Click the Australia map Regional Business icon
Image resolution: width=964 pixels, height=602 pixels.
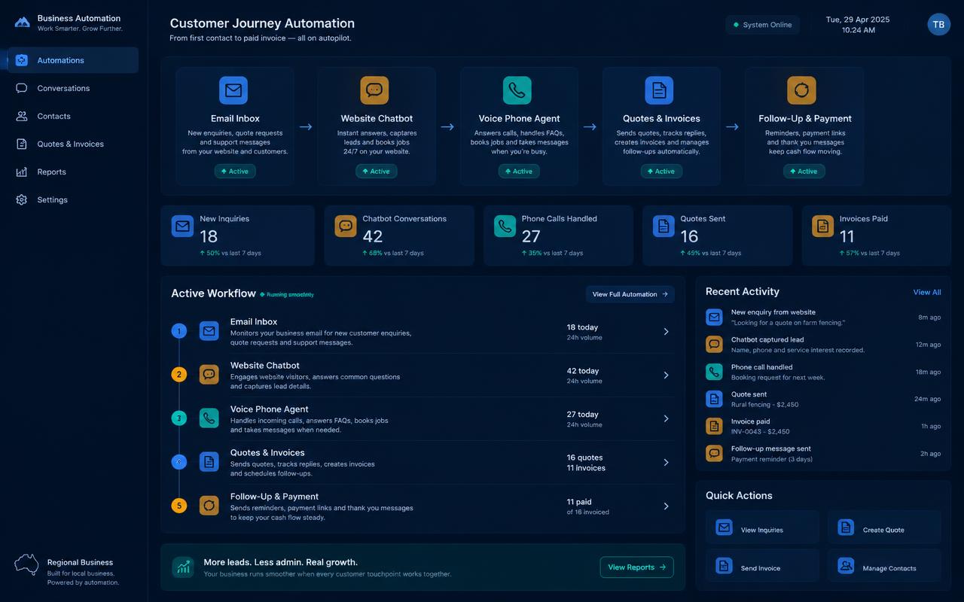(27, 565)
